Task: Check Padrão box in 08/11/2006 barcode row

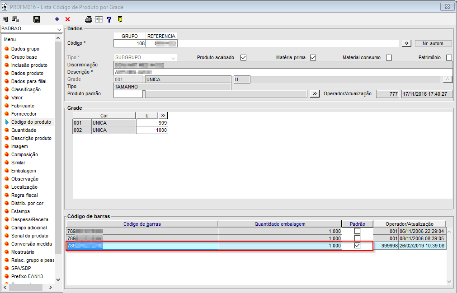Action: coord(357,238)
